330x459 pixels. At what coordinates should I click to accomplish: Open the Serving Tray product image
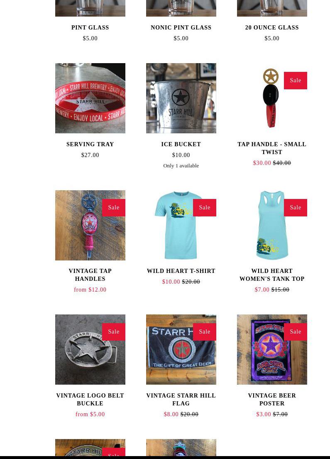pyautogui.click(x=90, y=98)
